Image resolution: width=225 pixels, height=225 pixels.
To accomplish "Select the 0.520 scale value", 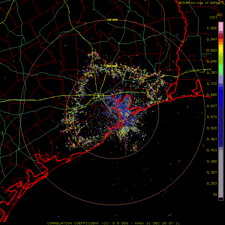I will [212, 128].
